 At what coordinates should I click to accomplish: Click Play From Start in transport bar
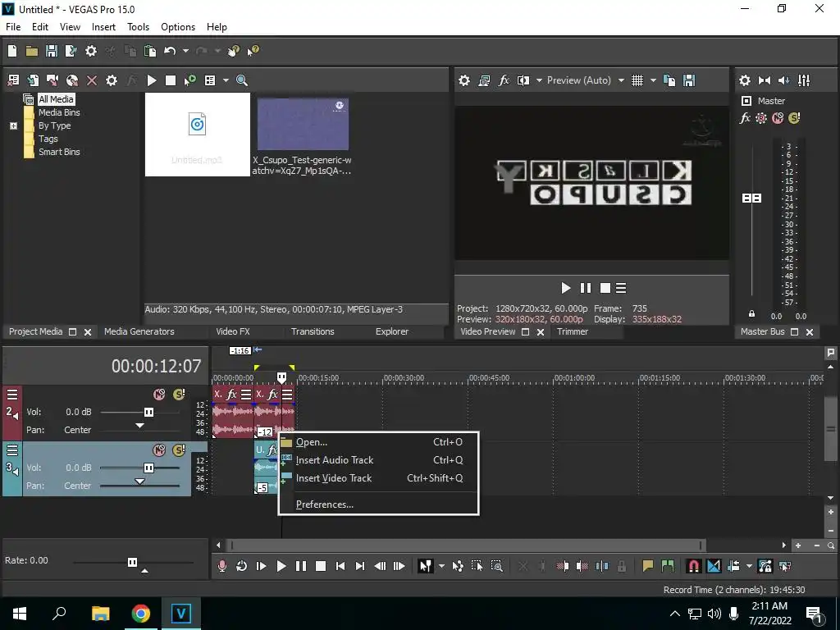261,566
